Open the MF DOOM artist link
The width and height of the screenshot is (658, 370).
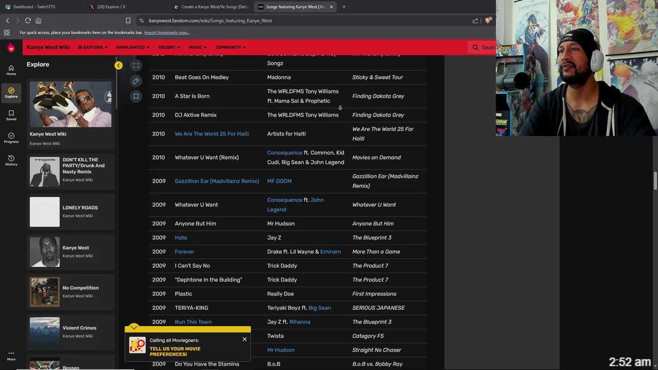point(279,181)
